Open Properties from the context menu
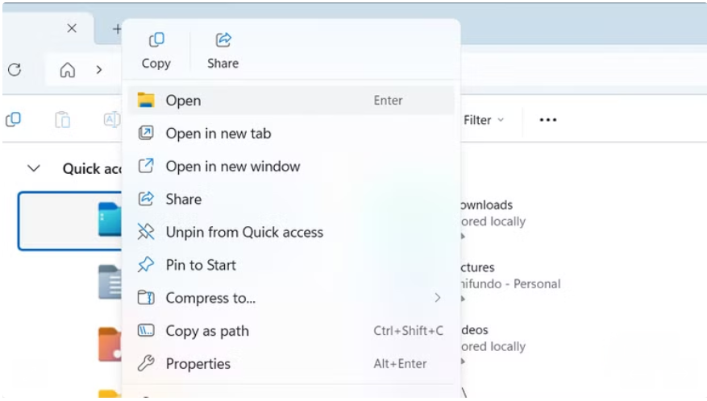 pos(291,364)
